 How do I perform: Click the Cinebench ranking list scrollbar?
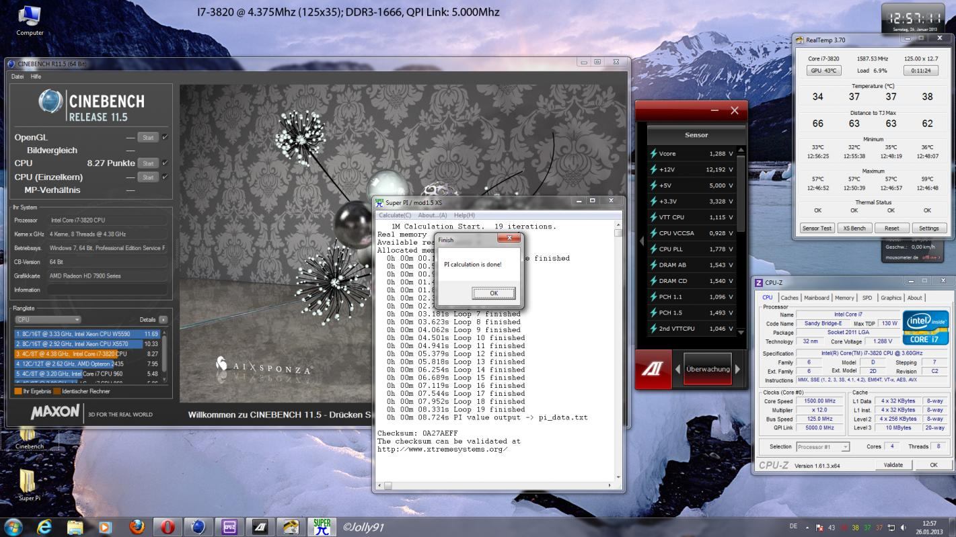coord(165,356)
